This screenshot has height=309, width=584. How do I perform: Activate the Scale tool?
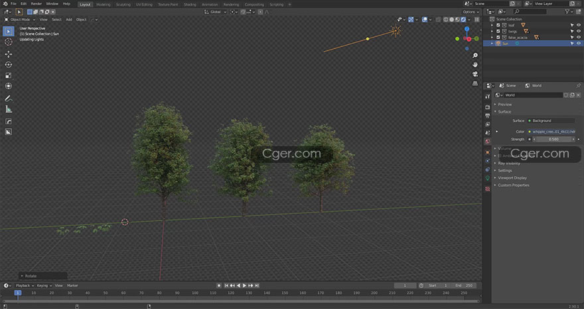tap(8, 76)
